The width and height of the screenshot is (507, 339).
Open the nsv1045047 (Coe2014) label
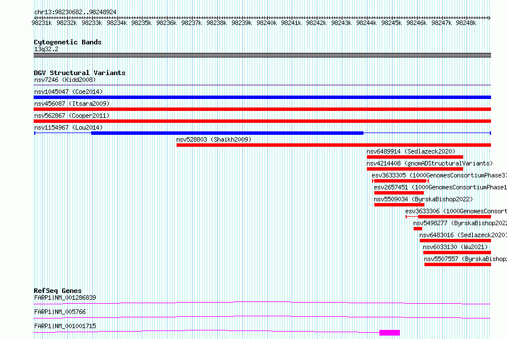click(68, 92)
